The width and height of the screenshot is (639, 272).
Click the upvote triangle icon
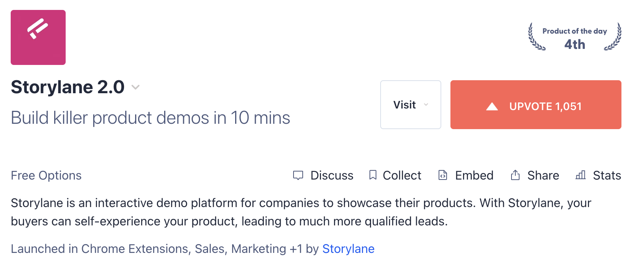click(492, 107)
